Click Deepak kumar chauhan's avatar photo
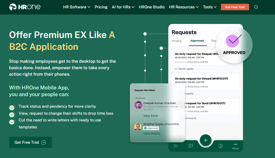 point(138,105)
